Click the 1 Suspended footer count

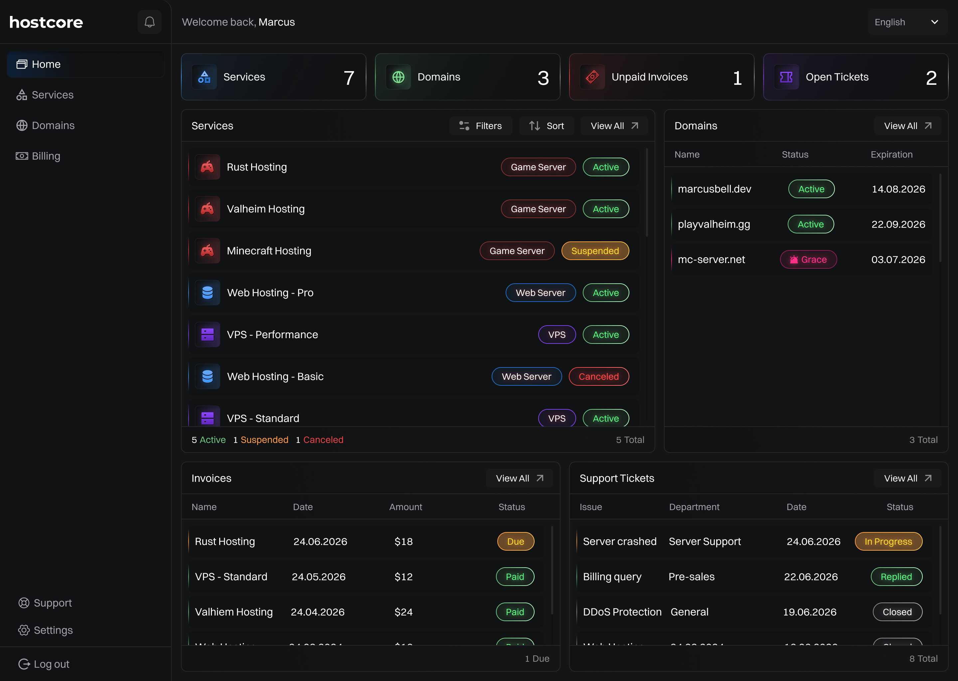coord(260,440)
